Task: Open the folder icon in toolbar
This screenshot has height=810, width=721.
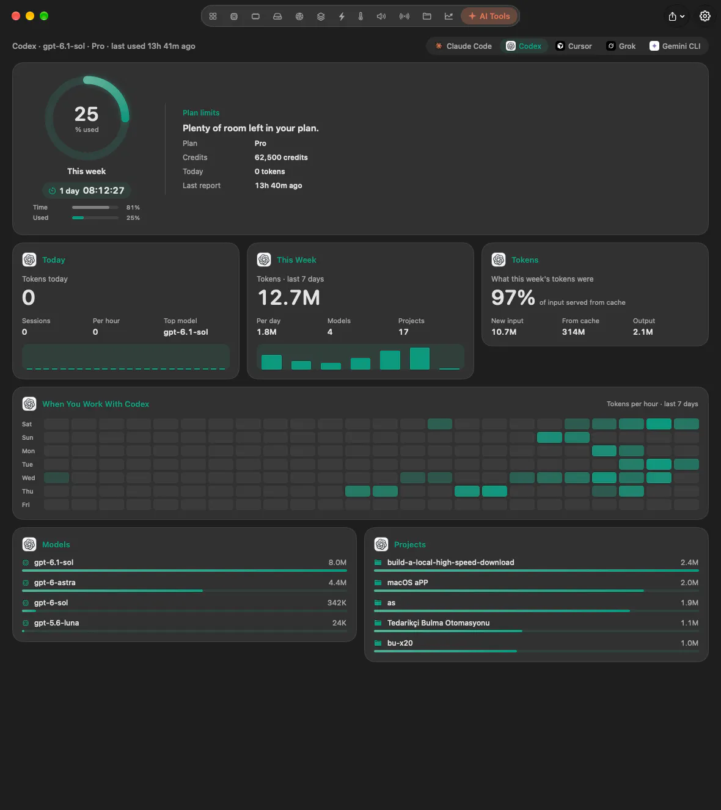Action: (x=427, y=16)
